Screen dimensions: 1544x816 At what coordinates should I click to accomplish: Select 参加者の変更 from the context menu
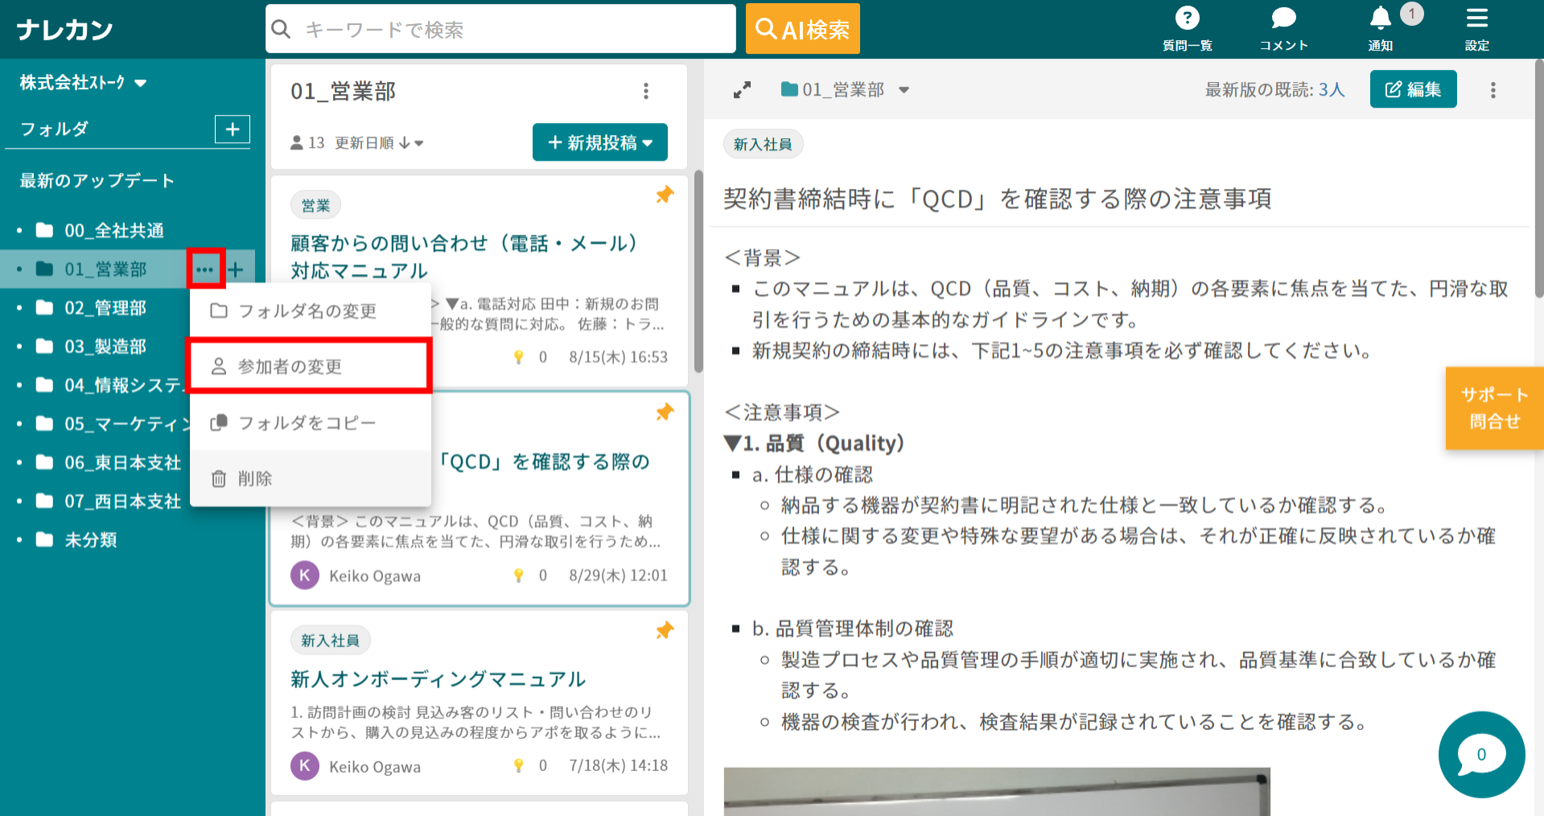[x=310, y=367]
